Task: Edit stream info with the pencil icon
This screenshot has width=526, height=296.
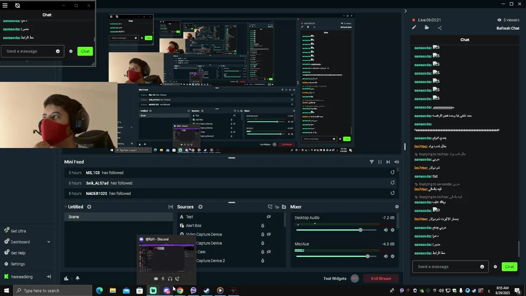Action: (414, 28)
